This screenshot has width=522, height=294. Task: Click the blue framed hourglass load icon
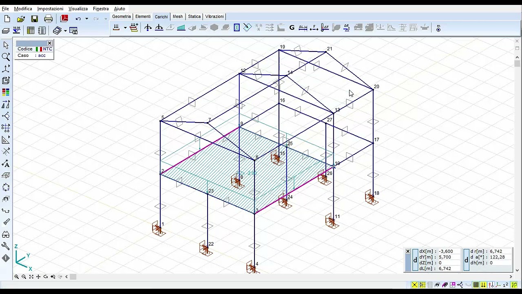click(237, 28)
